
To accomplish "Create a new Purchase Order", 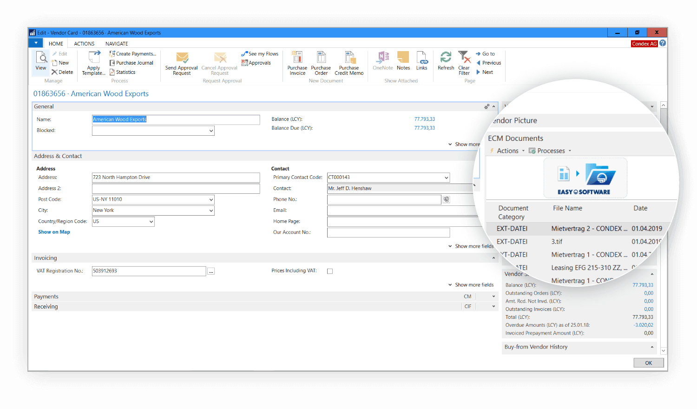I will click(321, 64).
